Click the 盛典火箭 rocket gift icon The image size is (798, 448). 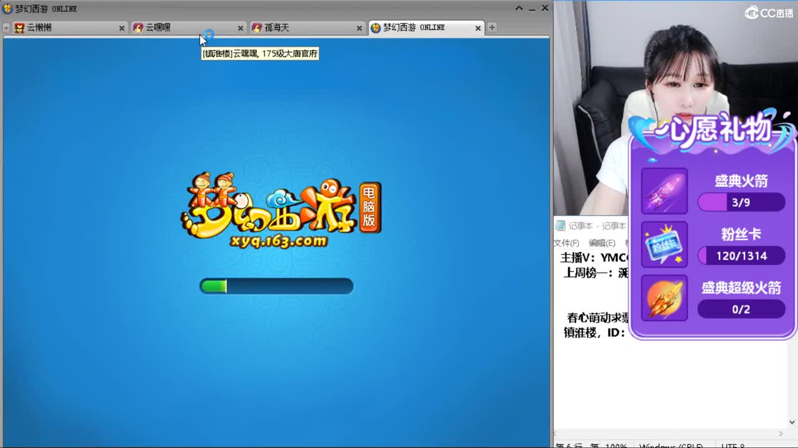[x=665, y=191]
